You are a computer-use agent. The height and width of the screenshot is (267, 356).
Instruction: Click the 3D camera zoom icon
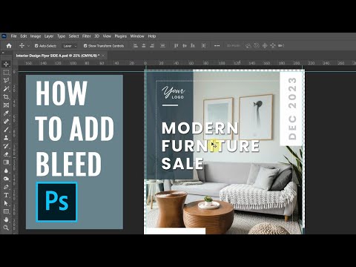click(281, 46)
